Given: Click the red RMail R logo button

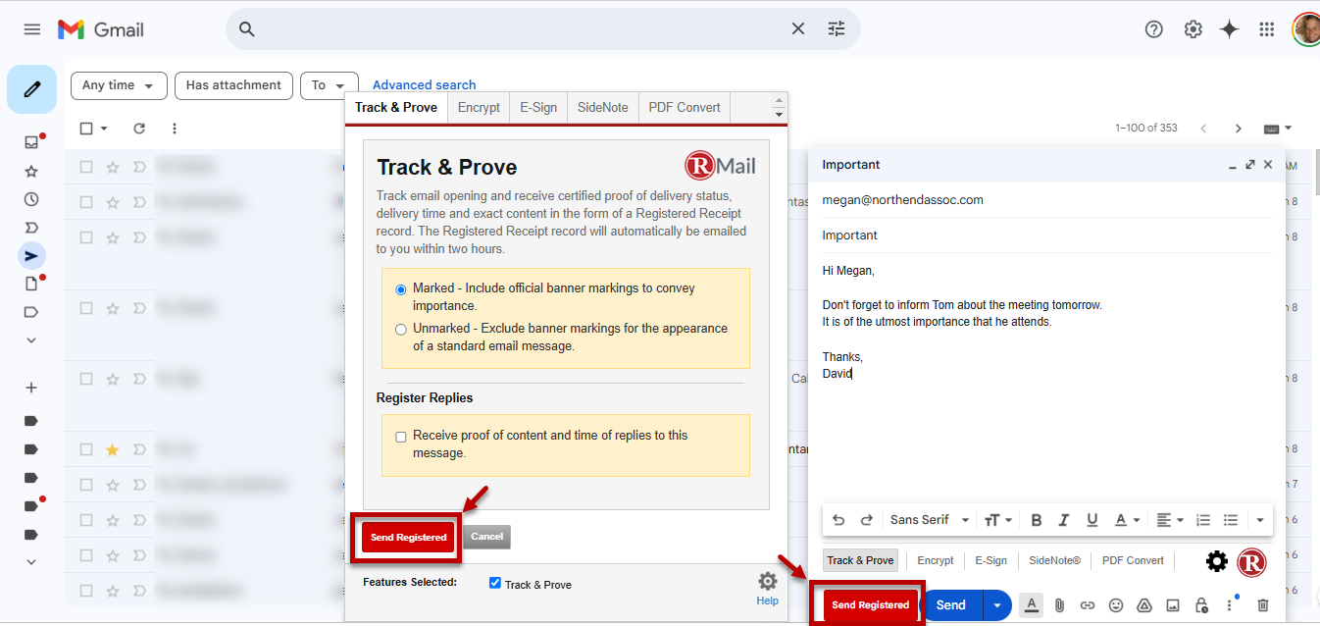Looking at the screenshot, I should click(1252, 561).
